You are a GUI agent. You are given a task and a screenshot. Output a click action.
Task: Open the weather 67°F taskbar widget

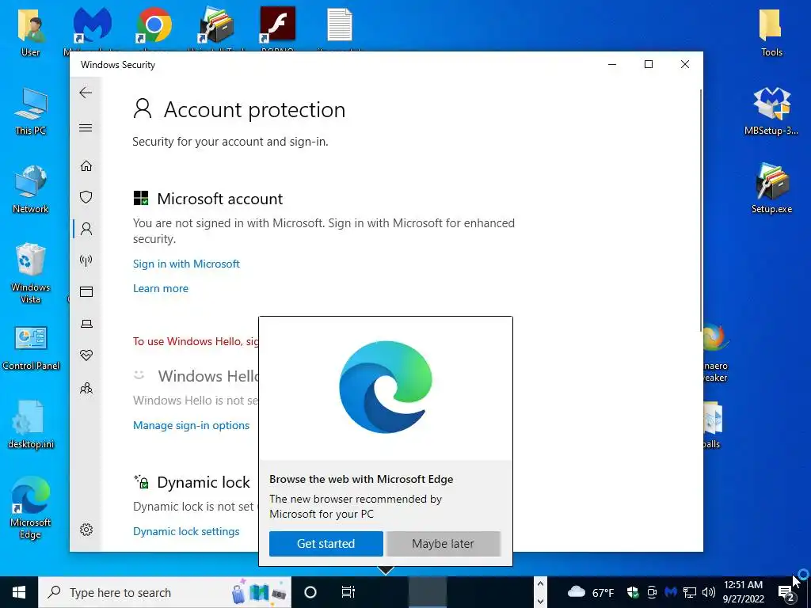point(591,592)
